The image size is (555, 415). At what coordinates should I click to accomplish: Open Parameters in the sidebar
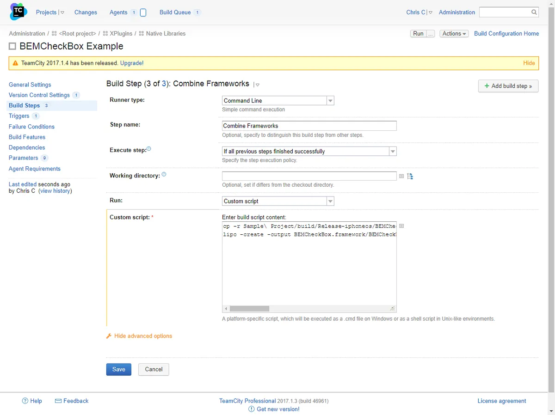click(x=24, y=158)
